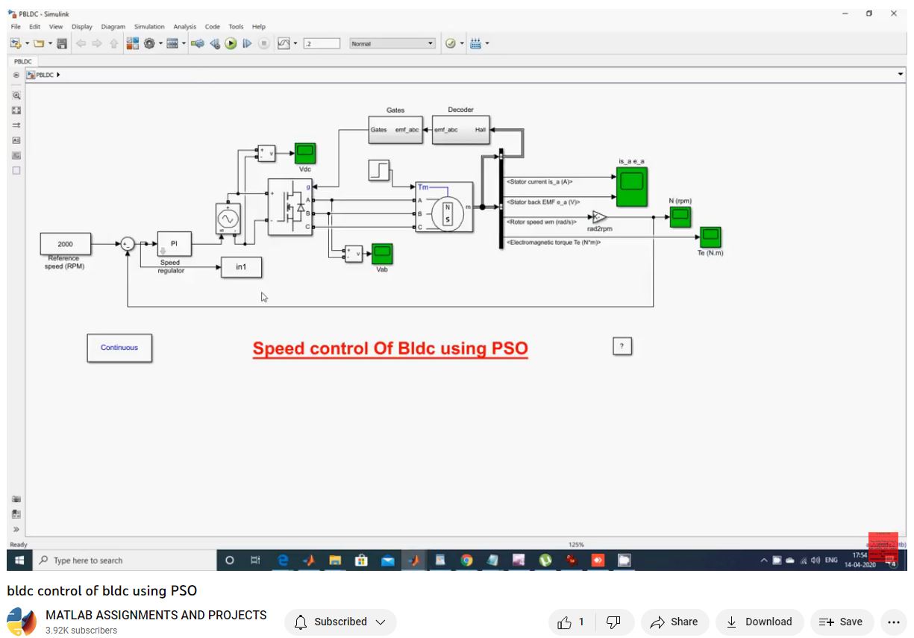The height and width of the screenshot is (638, 914).
Task: Click the Share button
Action: coord(674,622)
